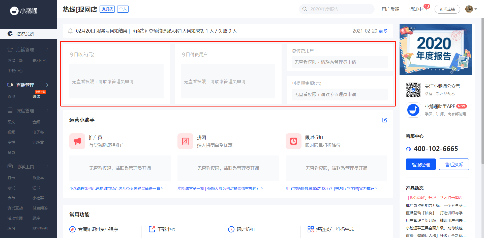The image size is (484, 238).
Task: Click the 小鹅通 logo in the sidebar
Action: click(24, 11)
